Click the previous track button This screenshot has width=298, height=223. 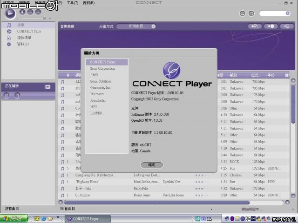pos(30,12)
